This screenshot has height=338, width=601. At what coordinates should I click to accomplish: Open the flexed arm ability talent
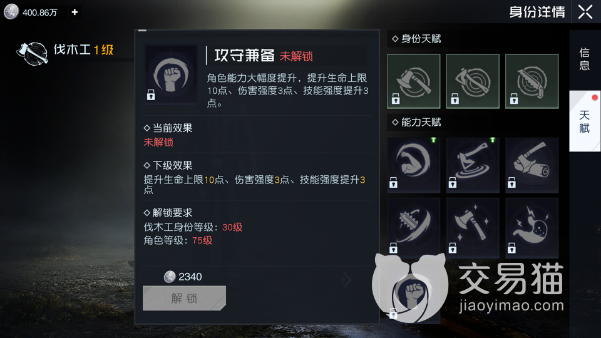(414, 165)
